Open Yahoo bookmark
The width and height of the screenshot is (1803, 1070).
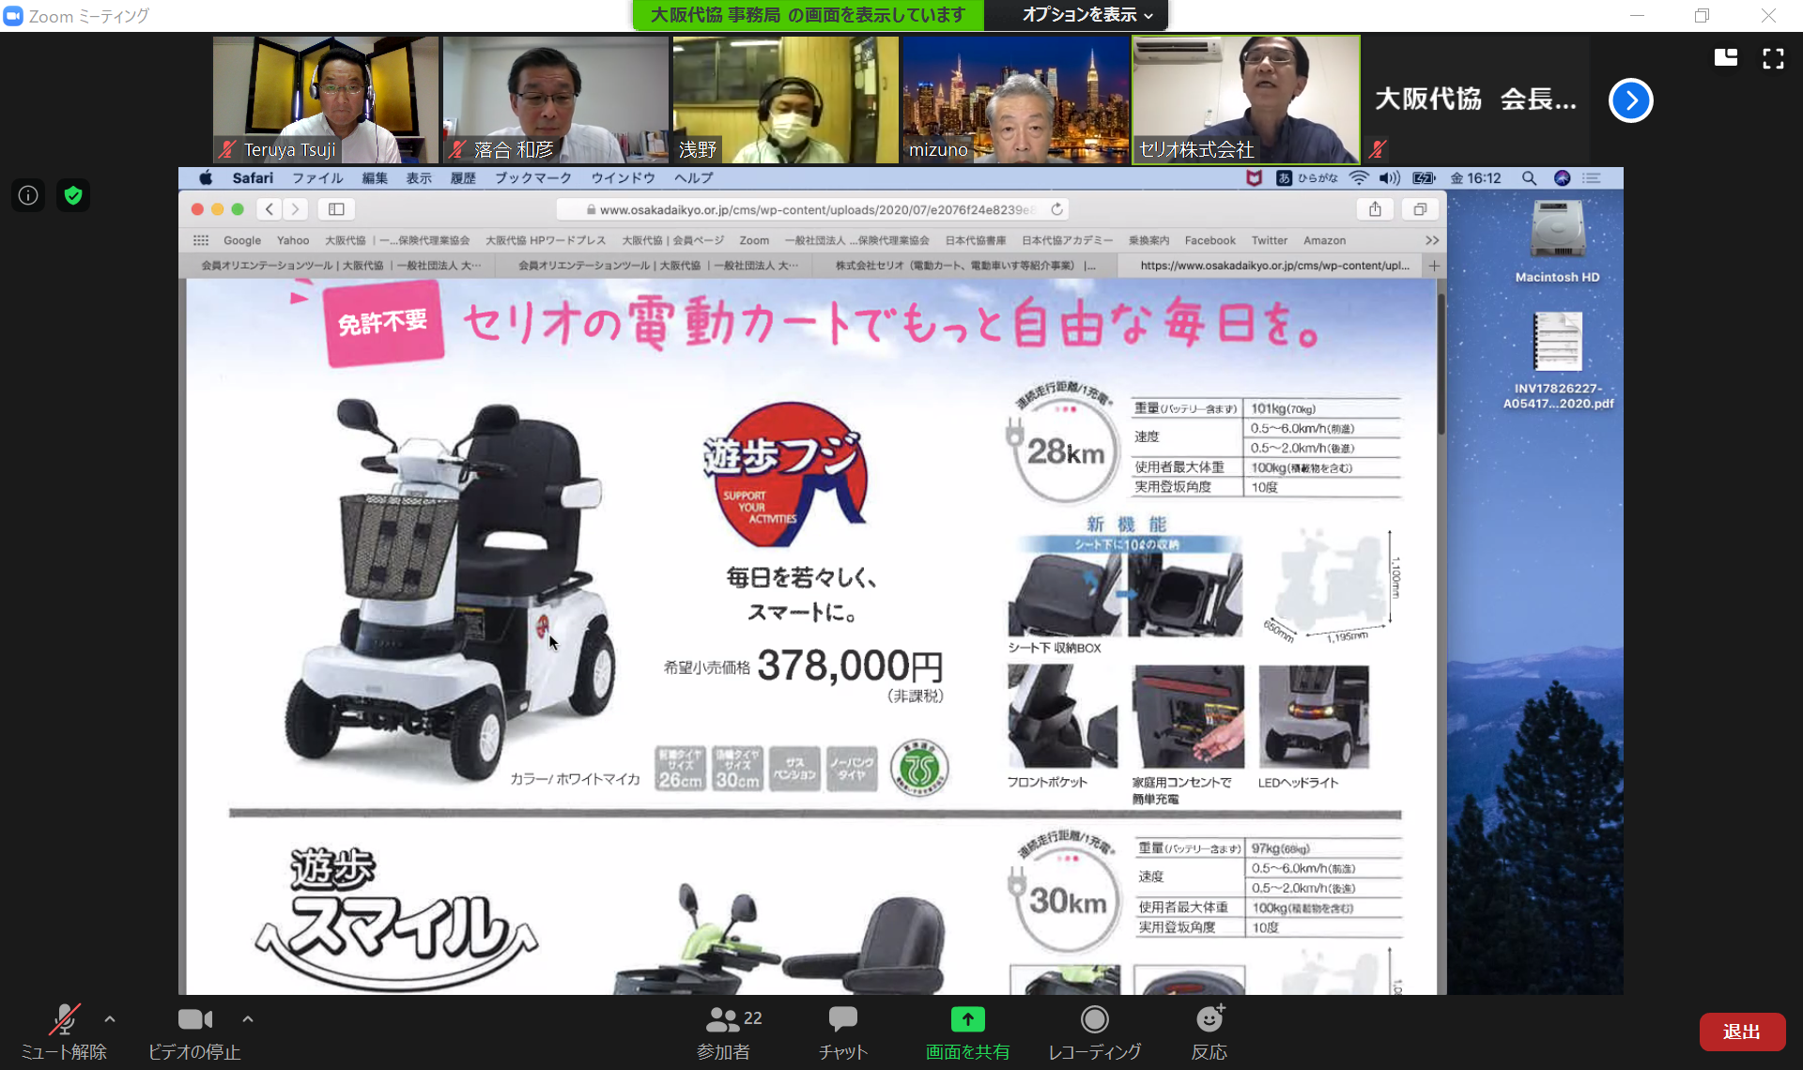[293, 240]
